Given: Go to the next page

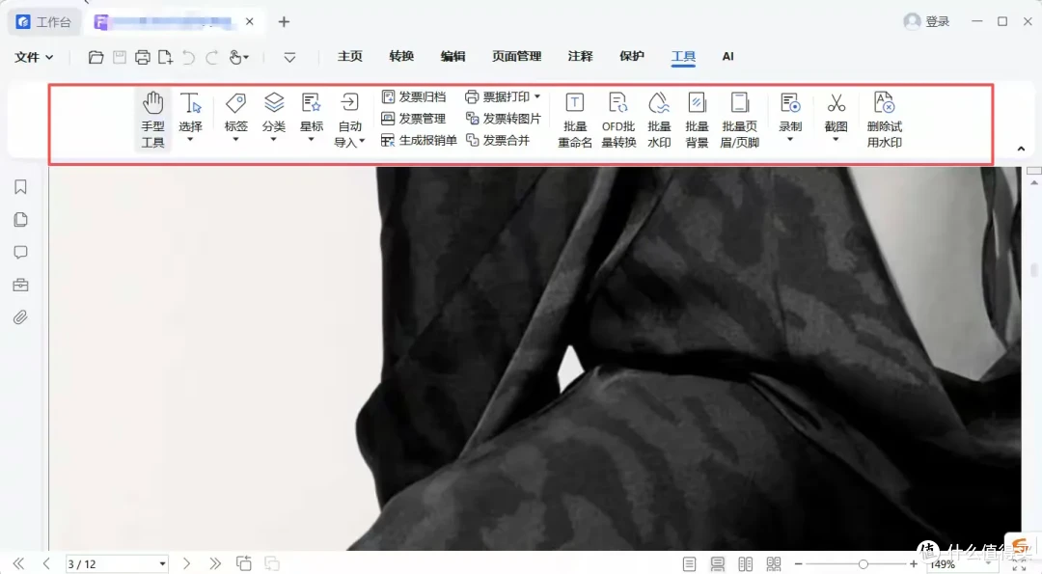Looking at the screenshot, I should click(x=187, y=564).
